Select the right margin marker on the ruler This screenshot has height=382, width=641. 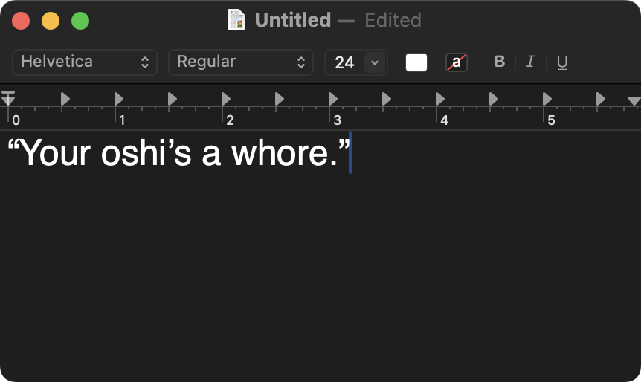pos(634,100)
